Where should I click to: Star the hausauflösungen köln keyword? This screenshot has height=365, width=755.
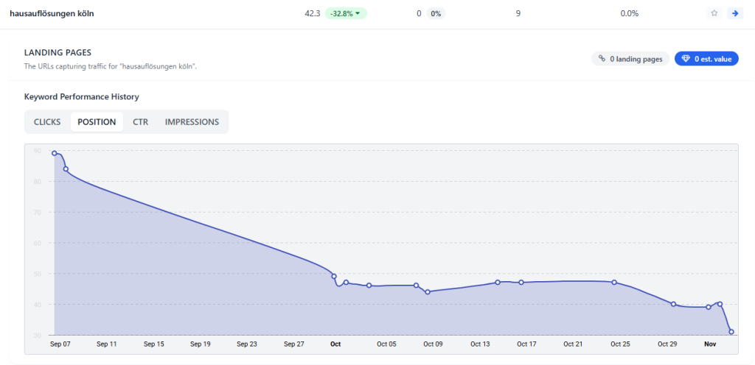click(x=714, y=13)
